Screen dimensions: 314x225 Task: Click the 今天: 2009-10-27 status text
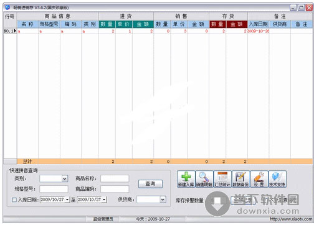point(153,219)
